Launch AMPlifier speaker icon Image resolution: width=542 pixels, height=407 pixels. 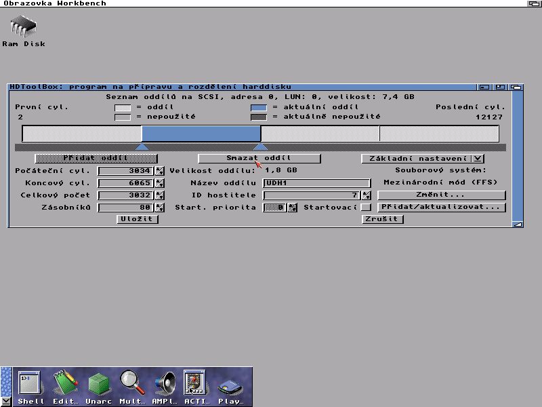coord(164,385)
